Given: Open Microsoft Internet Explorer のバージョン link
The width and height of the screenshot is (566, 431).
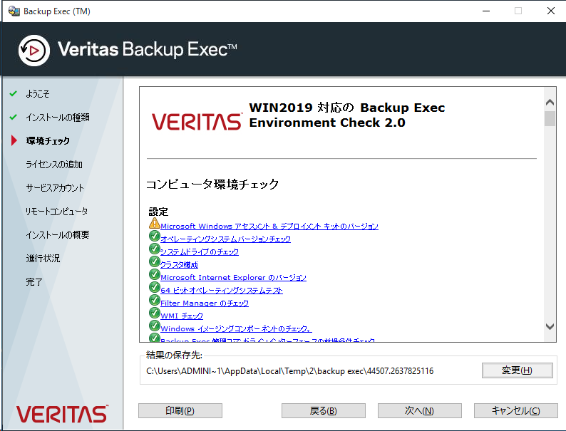Looking at the screenshot, I should coord(233,277).
